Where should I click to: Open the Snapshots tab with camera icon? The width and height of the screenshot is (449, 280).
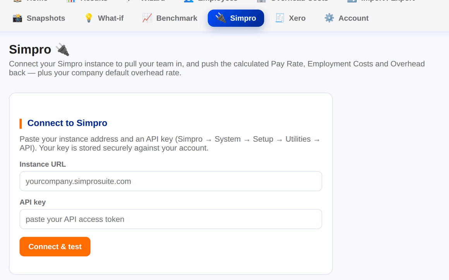39,18
